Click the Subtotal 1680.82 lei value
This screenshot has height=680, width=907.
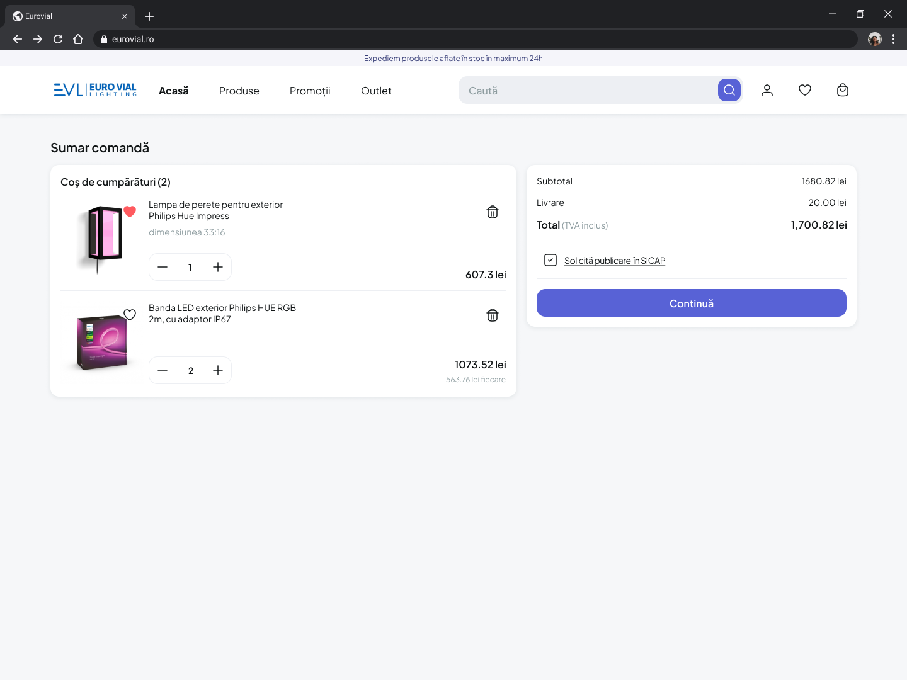(x=824, y=181)
